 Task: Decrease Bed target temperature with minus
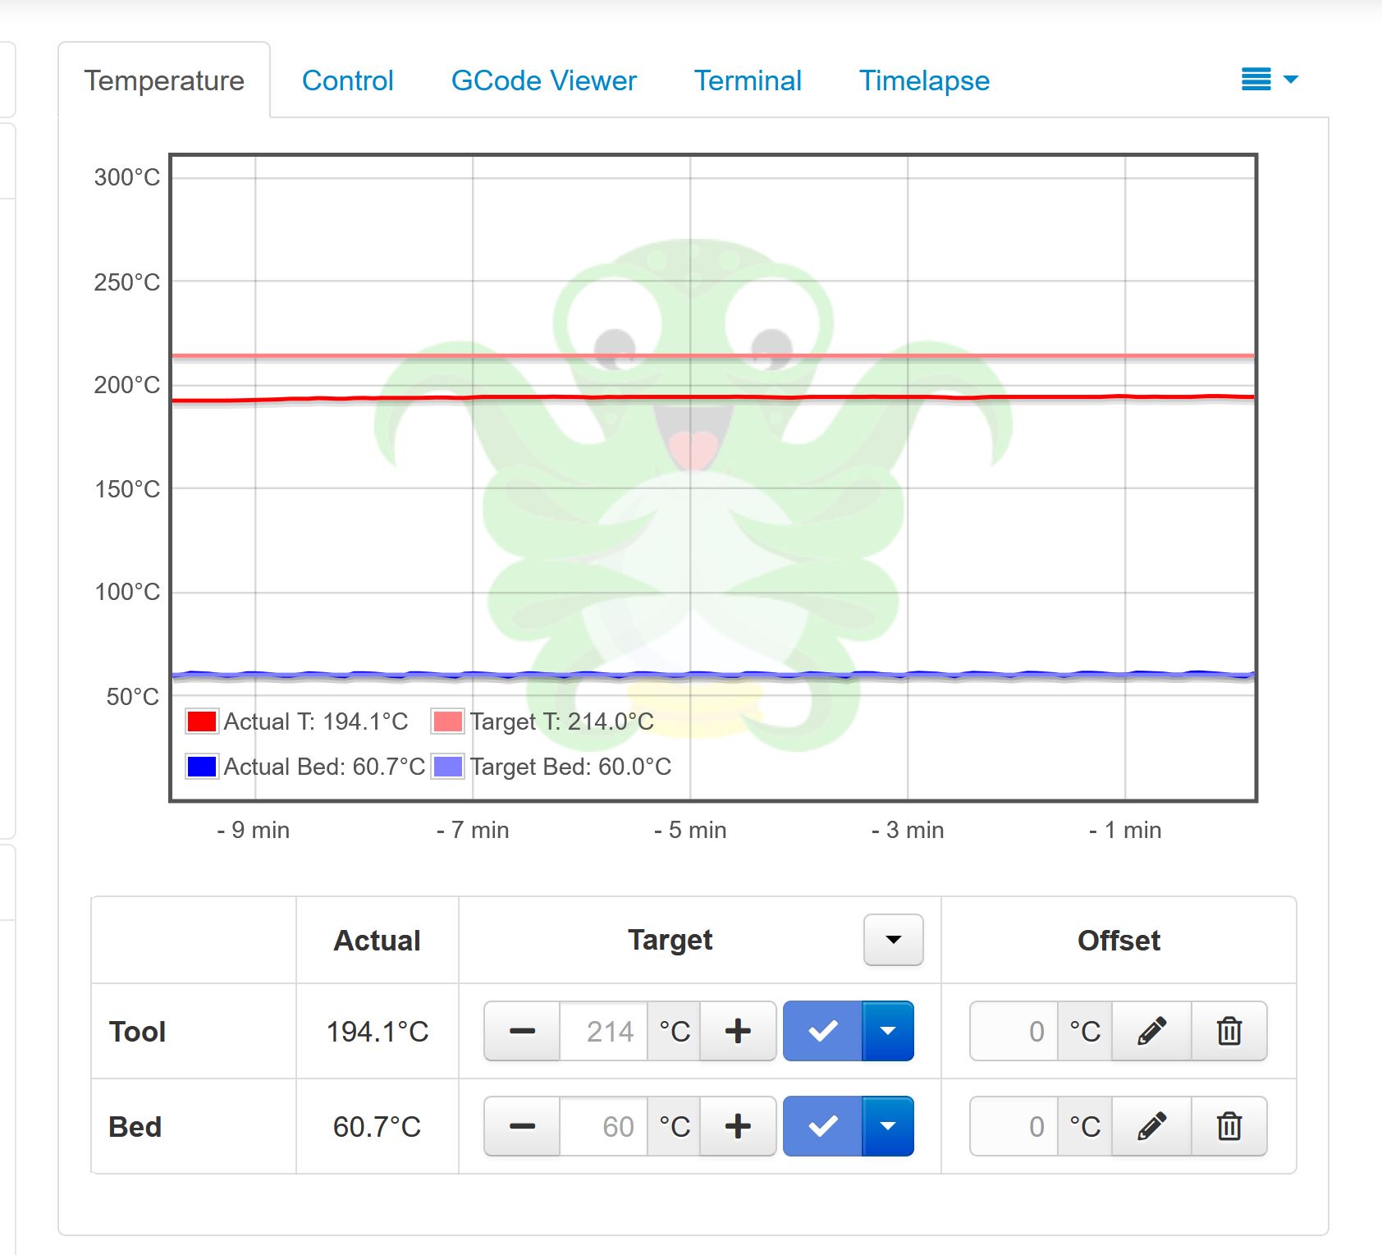(x=522, y=1126)
